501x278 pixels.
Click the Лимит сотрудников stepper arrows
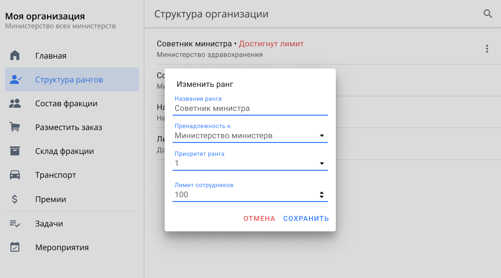(321, 195)
